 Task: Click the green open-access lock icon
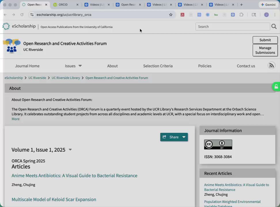276,87
